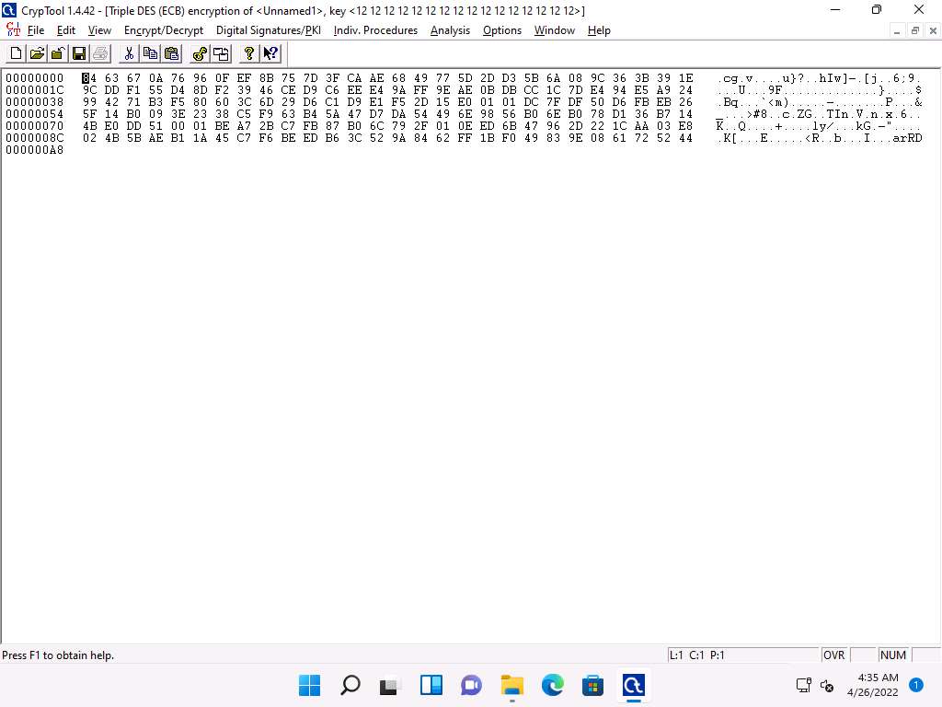The image size is (942, 707).
Task: Toggle the OVR overwrite mode indicator
Action: tap(833, 655)
